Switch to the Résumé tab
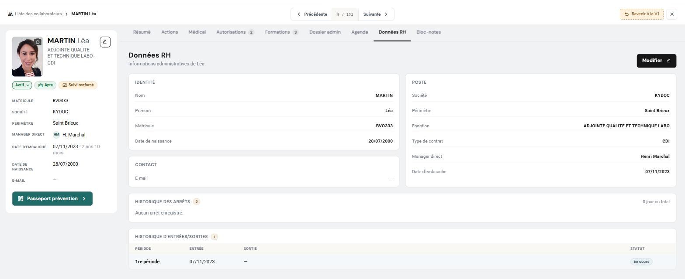685x279 pixels. (142, 32)
